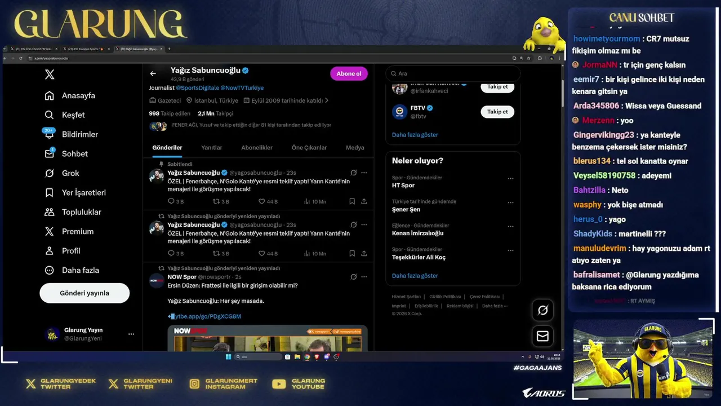Open Grok icon on pinned post
The image size is (721, 406).
point(353,173)
